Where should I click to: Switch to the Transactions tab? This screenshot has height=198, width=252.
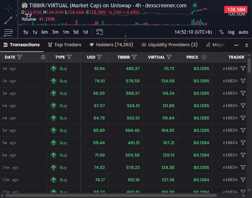coord(21,45)
